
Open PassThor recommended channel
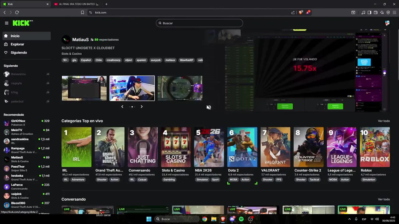[x=26, y=168]
